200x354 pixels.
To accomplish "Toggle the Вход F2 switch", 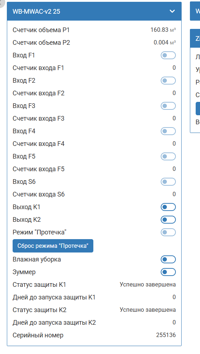I will coord(168,81).
